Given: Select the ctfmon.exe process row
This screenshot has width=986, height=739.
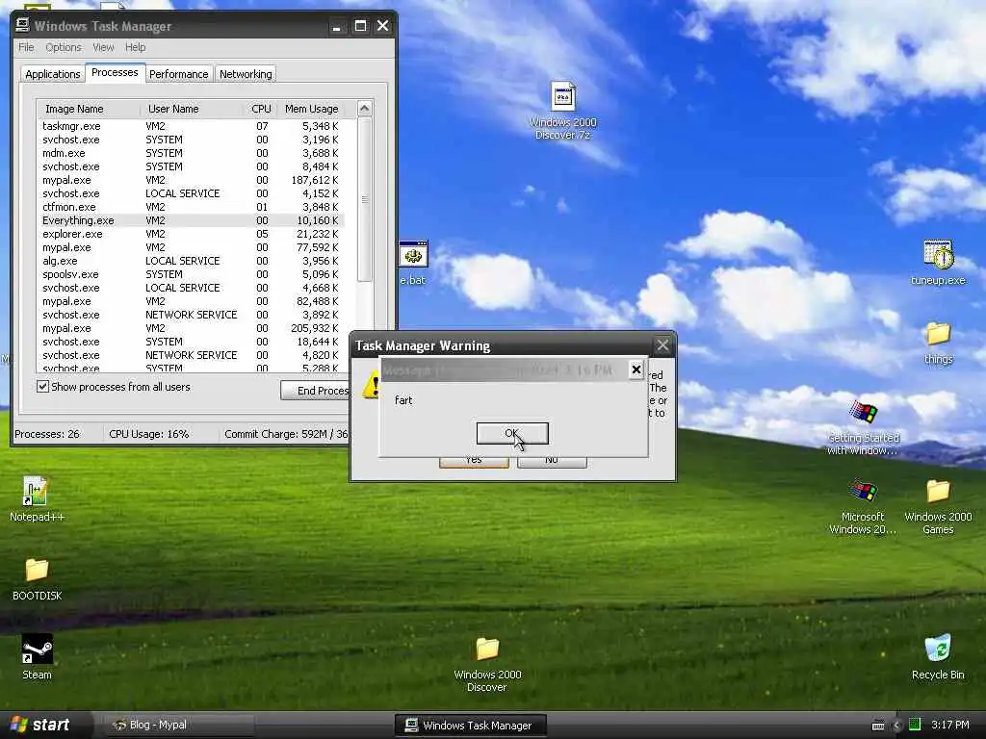Looking at the screenshot, I should 191,208.
